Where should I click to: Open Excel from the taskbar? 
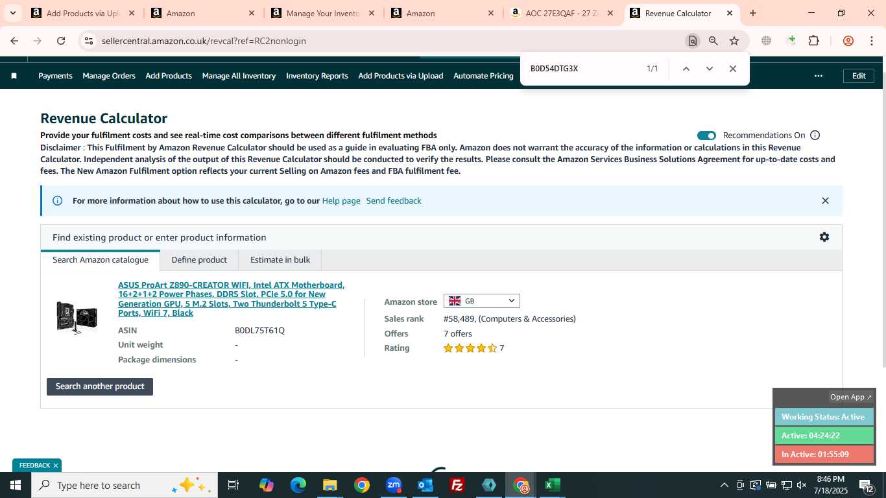[x=553, y=485]
